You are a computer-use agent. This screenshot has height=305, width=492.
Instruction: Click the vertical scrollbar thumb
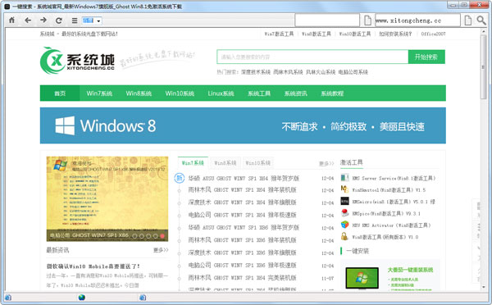pos(483,68)
